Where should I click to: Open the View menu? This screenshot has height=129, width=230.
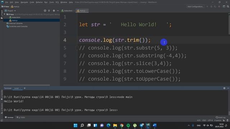click(x=17, y=2)
